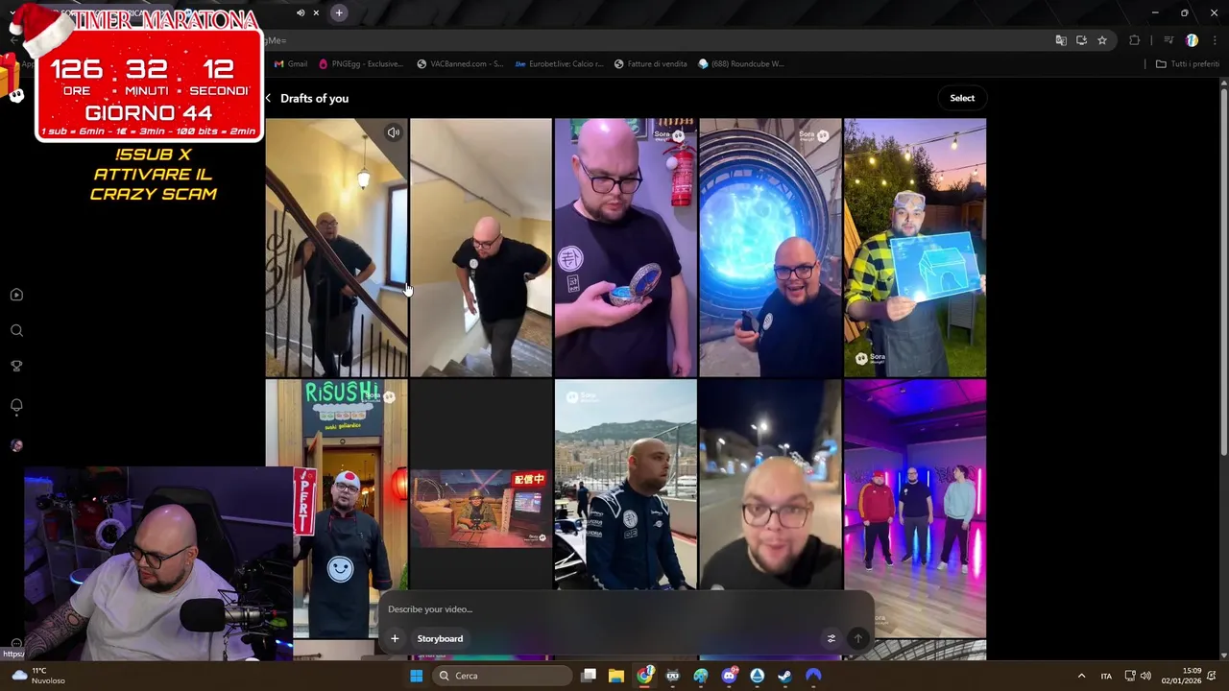Open the Chrome three-dot menu

click(x=1216, y=40)
